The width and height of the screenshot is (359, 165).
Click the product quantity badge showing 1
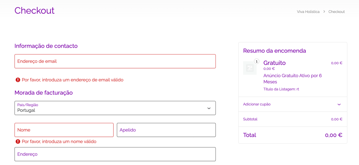(256, 61)
